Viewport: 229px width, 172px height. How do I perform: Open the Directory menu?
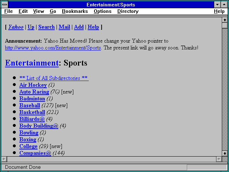pos(128,11)
